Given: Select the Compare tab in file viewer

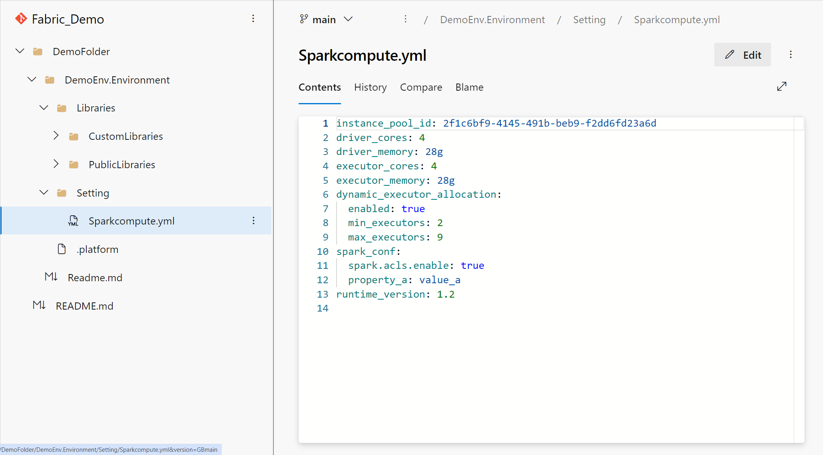Looking at the screenshot, I should click(x=422, y=87).
